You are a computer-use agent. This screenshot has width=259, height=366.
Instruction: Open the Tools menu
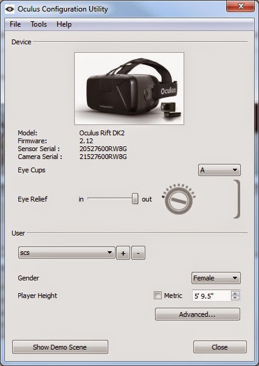(x=38, y=24)
